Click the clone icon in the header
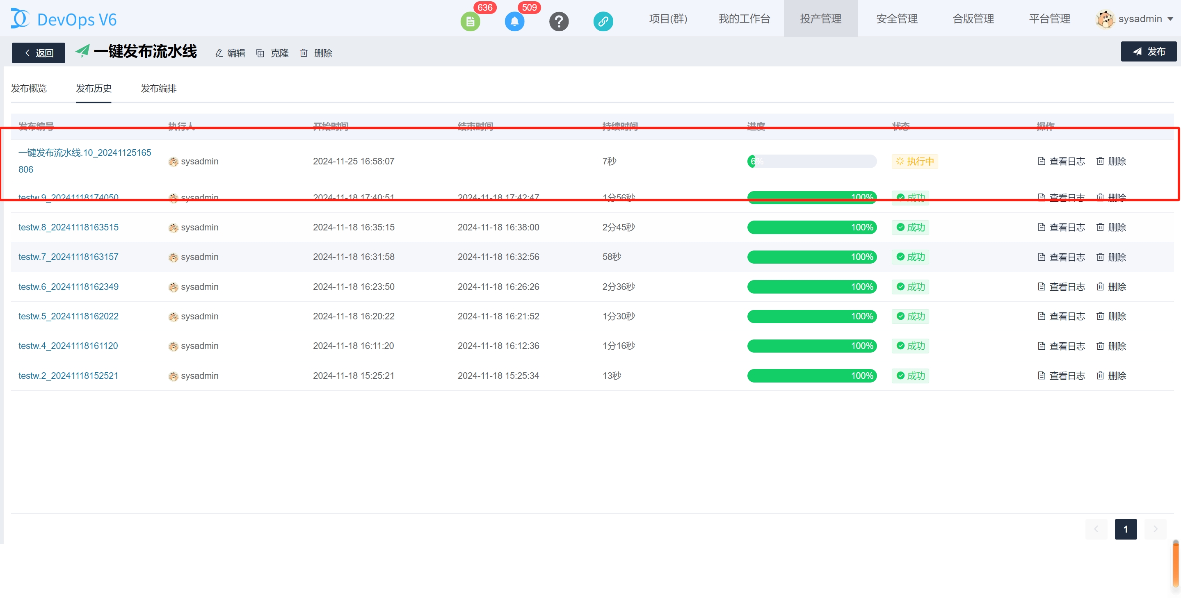Screen dimensions: 1181x599 pos(260,53)
